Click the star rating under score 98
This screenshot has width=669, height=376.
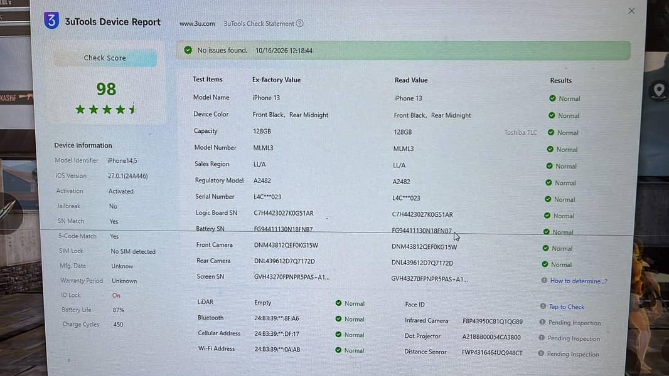tap(106, 110)
